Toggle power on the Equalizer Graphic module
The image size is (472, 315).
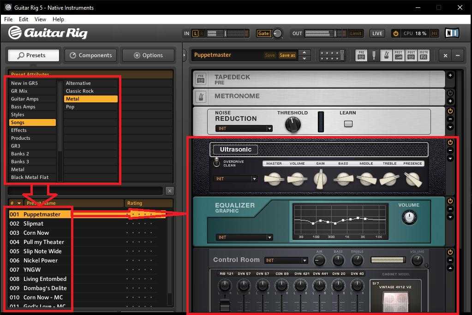click(x=450, y=201)
